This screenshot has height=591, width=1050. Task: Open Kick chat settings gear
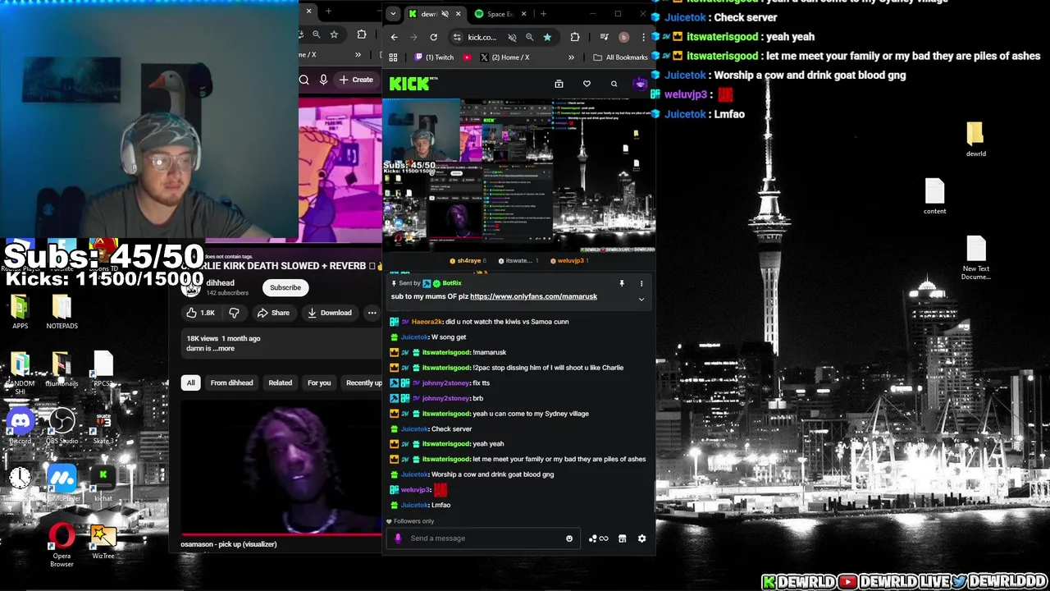pyautogui.click(x=641, y=538)
